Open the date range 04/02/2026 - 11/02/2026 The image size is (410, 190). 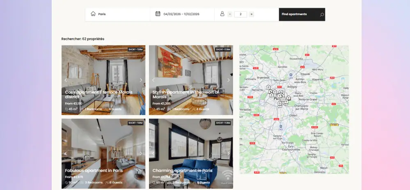point(181,14)
